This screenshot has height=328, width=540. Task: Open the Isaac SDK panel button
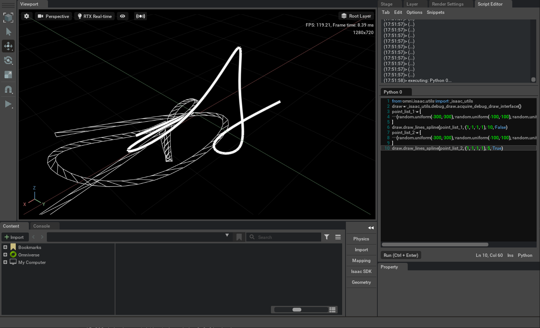[x=361, y=271]
